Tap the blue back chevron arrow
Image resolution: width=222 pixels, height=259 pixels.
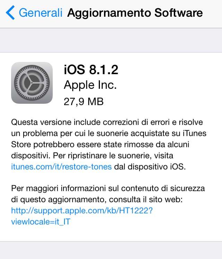click(x=10, y=13)
